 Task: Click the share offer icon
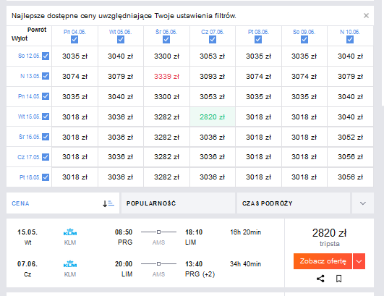(x=320, y=279)
